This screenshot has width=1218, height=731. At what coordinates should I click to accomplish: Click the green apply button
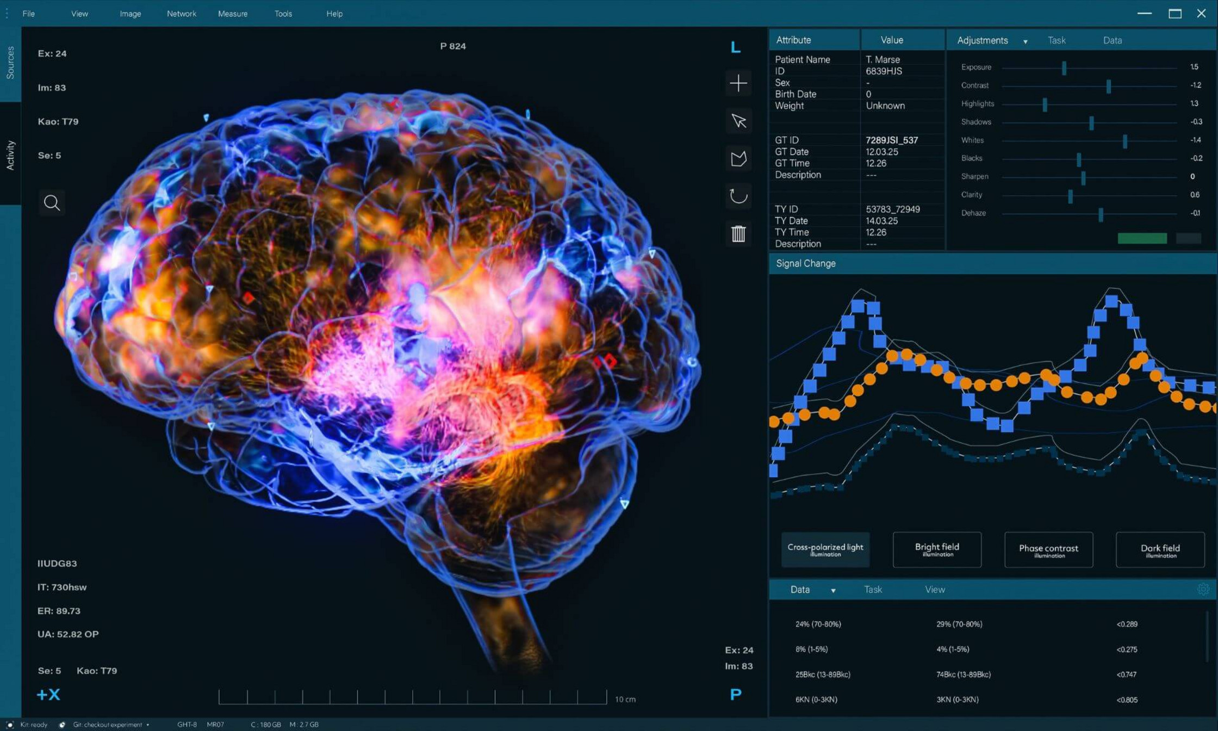coord(1142,238)
